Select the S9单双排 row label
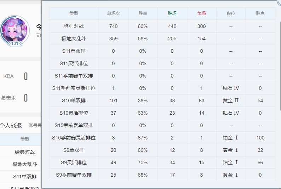The height and width of the screenshot is (189, 281). click(x=74, y=150)
